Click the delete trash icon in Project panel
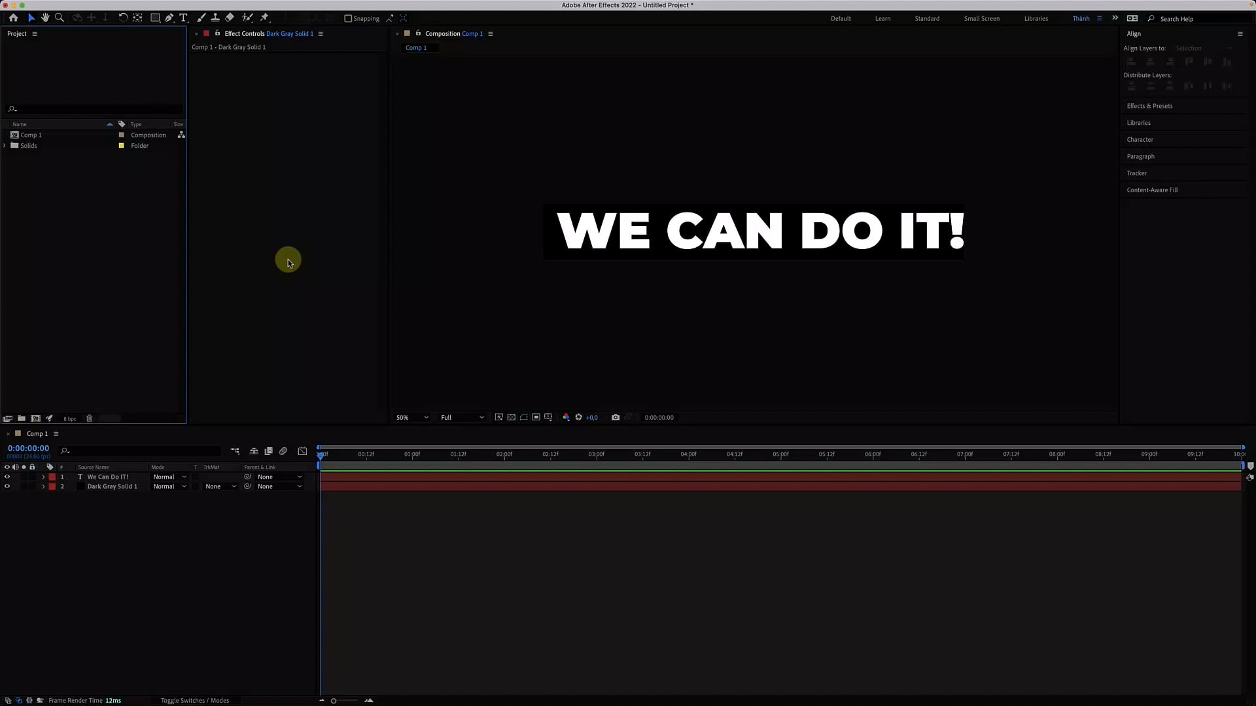1256x706 pixels. click(90, 418)
